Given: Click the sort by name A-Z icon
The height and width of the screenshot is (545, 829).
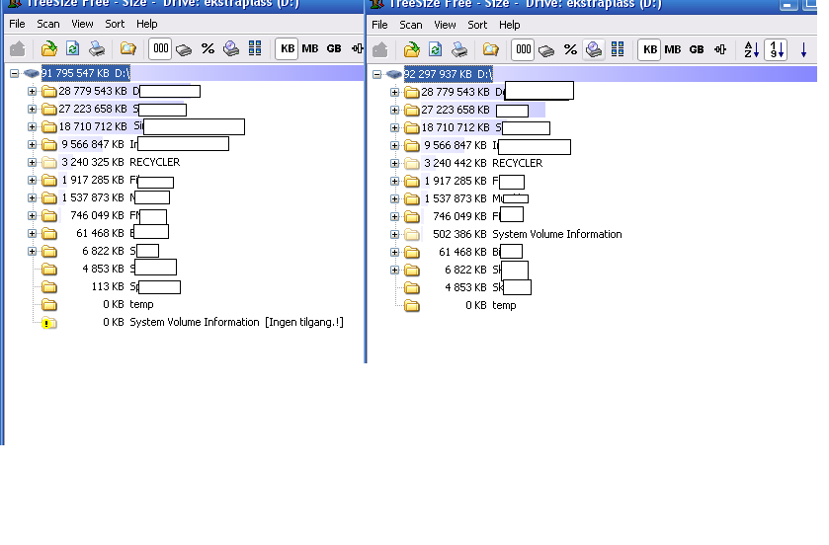Looking at the screenshot, I should (x=751, y=49).
